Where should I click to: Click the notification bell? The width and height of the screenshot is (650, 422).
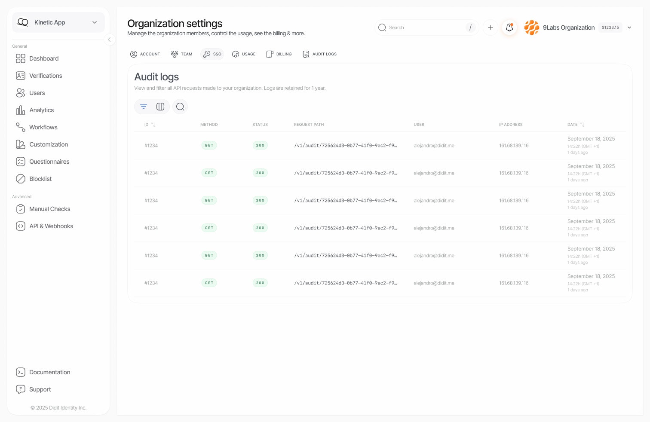[509, 27]
